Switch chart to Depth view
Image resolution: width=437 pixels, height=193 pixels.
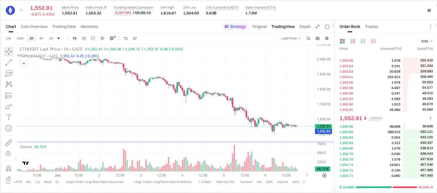(305, 27)
